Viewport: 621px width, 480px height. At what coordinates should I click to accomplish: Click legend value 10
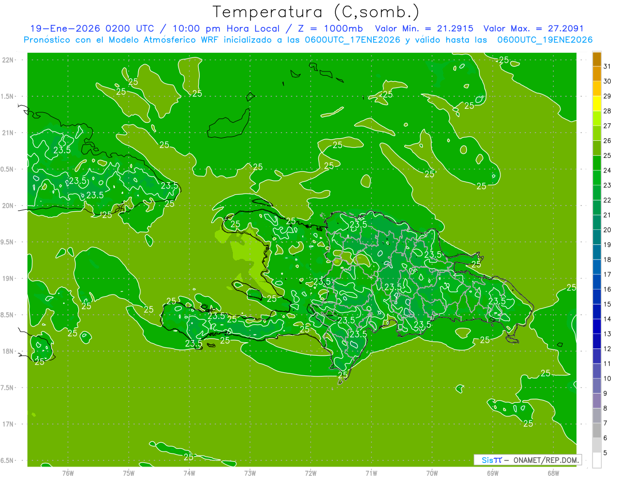click(x=608, y=379)
